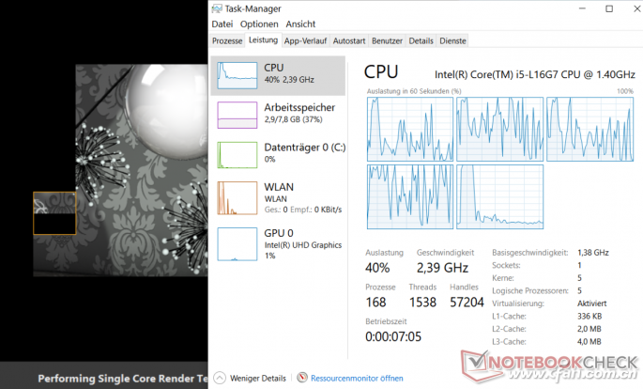Viewport: 643px width, 389px height.
Task: Click the Geschwindigkeit 2,39 GHz value
Action: 442,268
